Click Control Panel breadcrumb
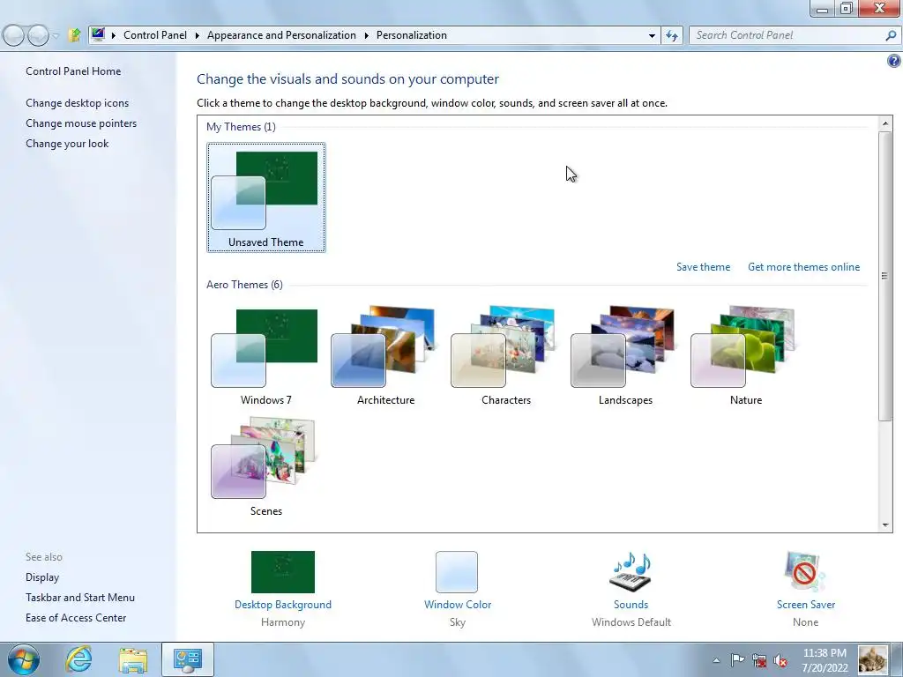This screenshot has height=677, width=903. pyautogui.click(x=155, y=35)
